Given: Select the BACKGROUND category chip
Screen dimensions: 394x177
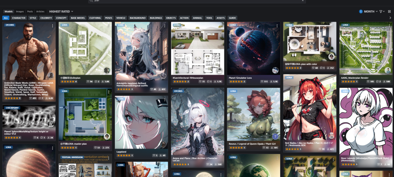Looking at the screenshot, I should pyautogui.click(x=138, y=18).
